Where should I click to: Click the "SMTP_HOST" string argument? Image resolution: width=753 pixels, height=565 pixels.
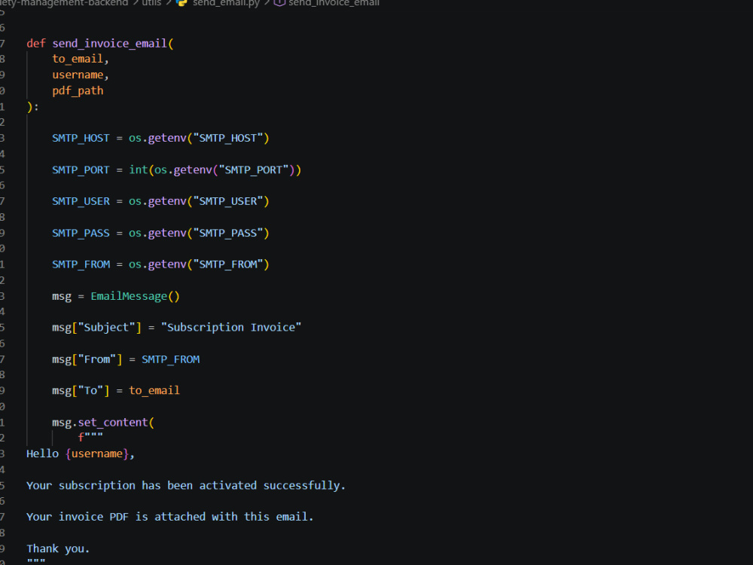tap(227, 139)
